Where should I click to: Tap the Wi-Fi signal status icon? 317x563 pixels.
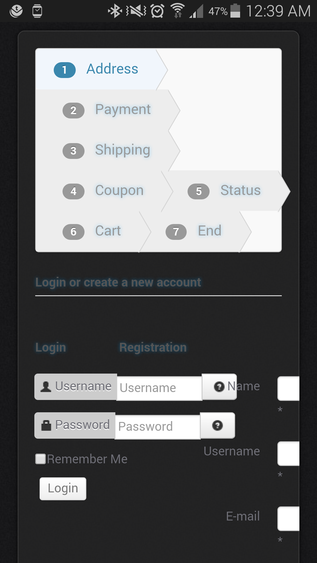pos(178,11)
